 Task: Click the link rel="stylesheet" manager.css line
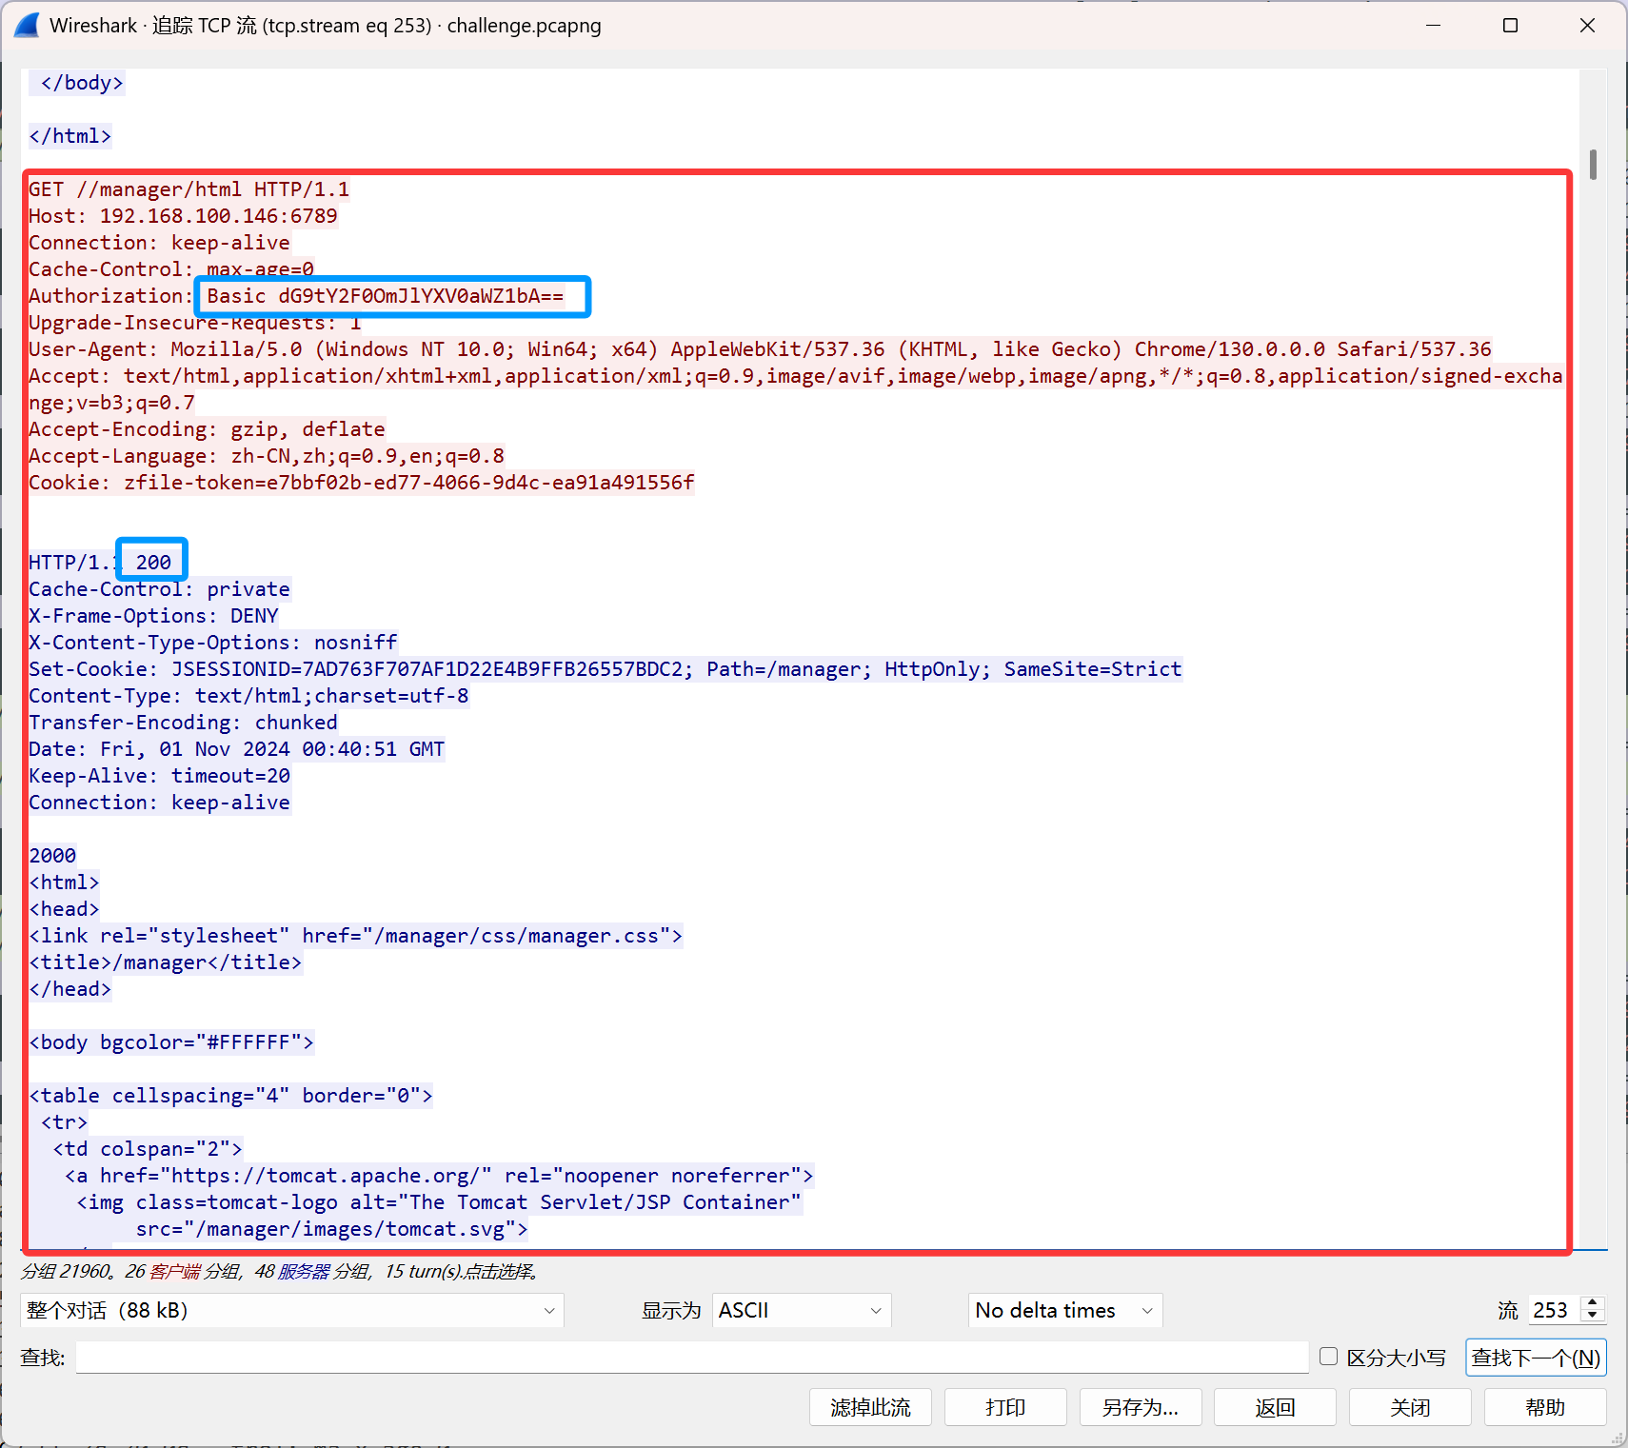point(356,936)
